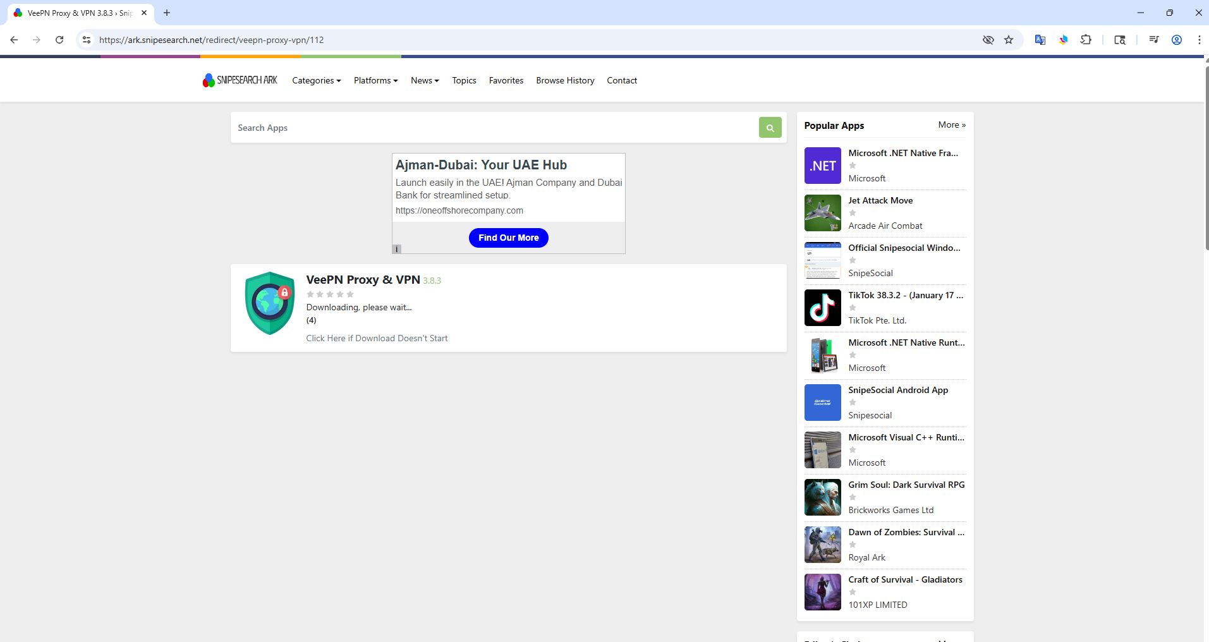Open the Official Snipesocial Windows app thumbnail
This screenshot has width=1209, height=642.
[822, 260]
